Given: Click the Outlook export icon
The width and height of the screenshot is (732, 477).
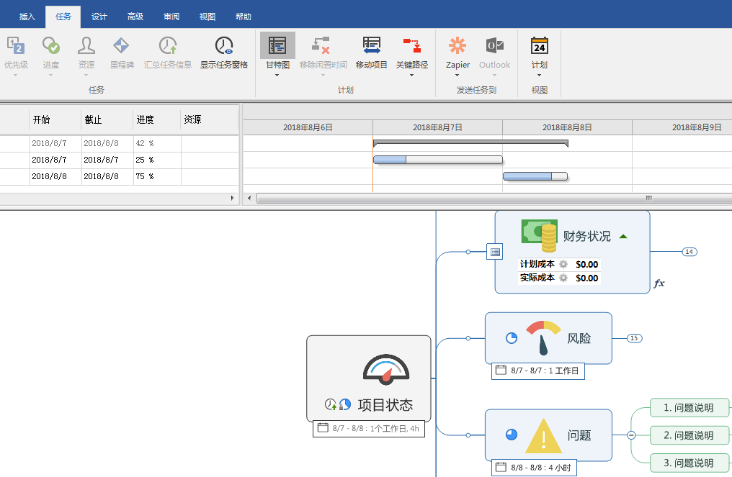Looking at the screenshot, I should tap(494, 45).
